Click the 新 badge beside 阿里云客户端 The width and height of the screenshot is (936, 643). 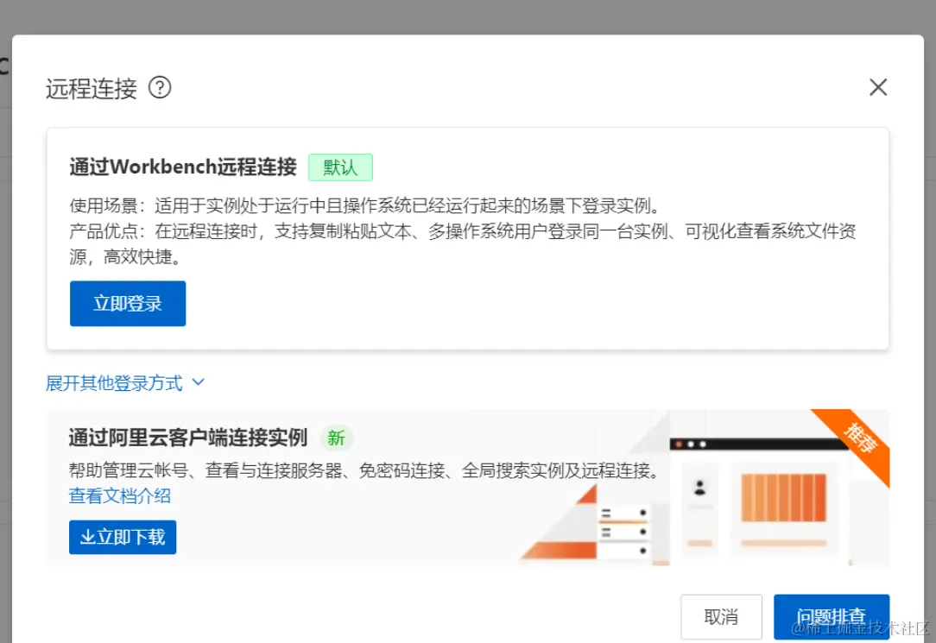click(x=336, y=438)
